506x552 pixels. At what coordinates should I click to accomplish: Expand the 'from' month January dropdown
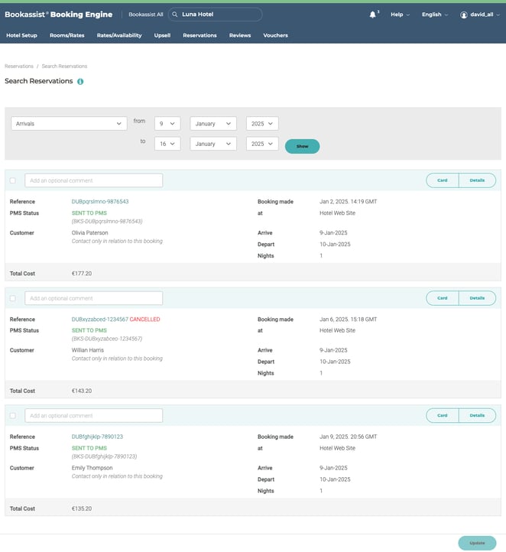213,123
